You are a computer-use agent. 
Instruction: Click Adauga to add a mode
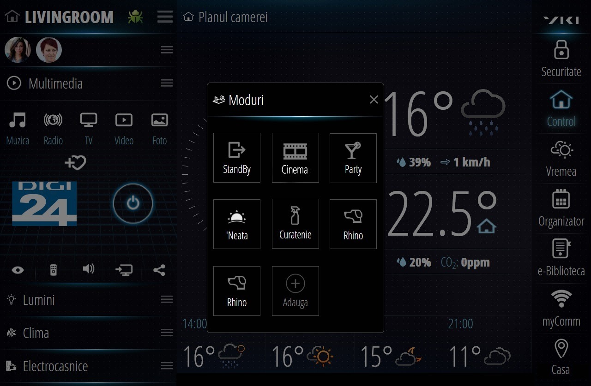point(295,291)
